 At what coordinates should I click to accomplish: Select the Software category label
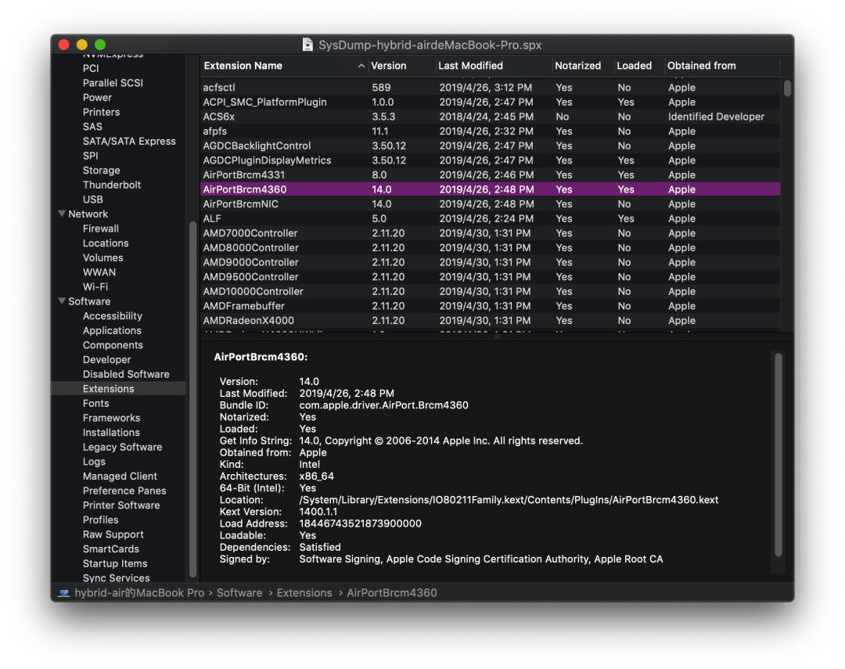(89, 301)
